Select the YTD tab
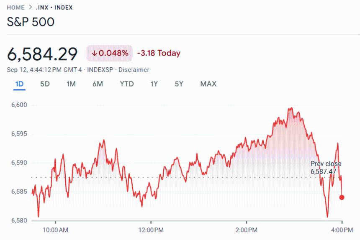The image size is (360, 240). [x=126, y=84]
